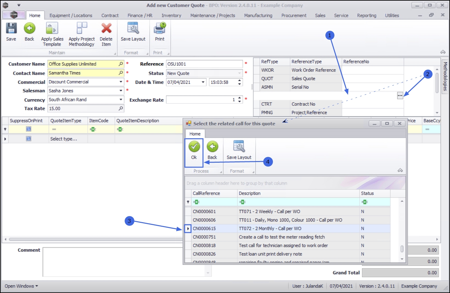Click the green Back button in main ribbon

[29, 32]
